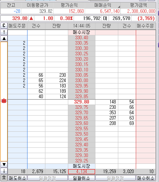Image resolution: width=159 pixels, height=182 pixels.
Task: Click the bid quantity 353 at 329.70
Action: tap(113, 113)
